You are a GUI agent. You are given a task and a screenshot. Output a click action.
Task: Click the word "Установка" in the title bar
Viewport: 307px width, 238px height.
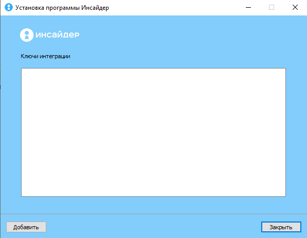pyautogui.click(x=30, y=8)
